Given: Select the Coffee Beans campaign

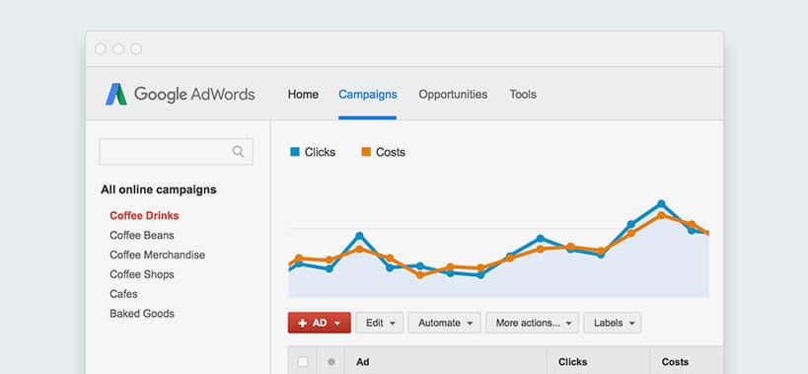Looking at the screenshot, I should [142, 236].
